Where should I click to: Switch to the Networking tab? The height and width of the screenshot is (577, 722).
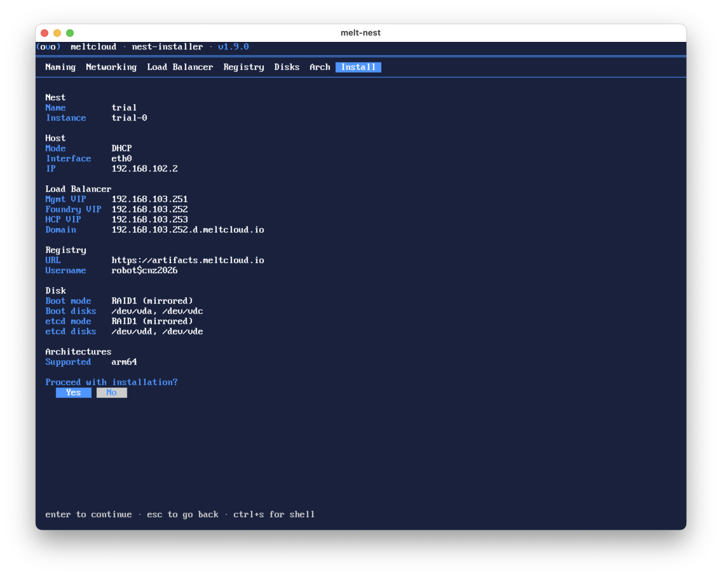click(x=111, y=67)
